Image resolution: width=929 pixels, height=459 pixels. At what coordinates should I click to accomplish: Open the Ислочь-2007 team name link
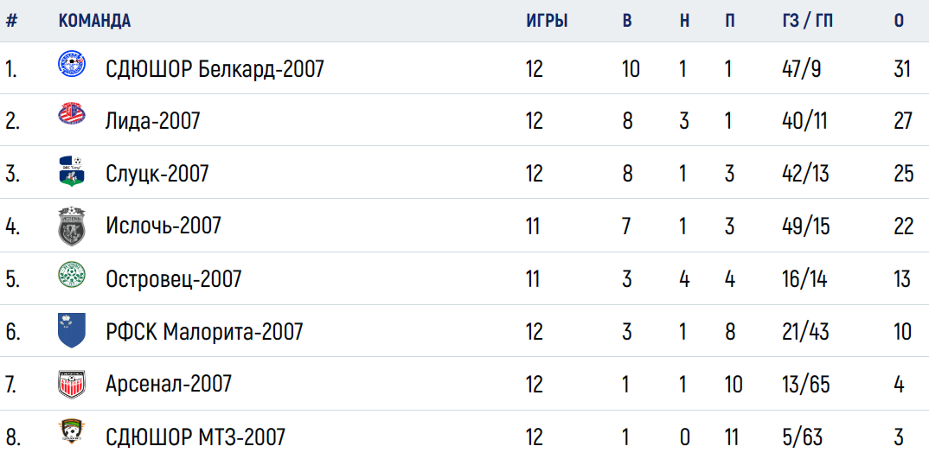pos(163,226)
